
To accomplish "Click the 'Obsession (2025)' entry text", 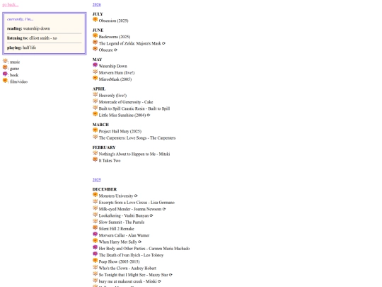I will (x=113, y=21).
